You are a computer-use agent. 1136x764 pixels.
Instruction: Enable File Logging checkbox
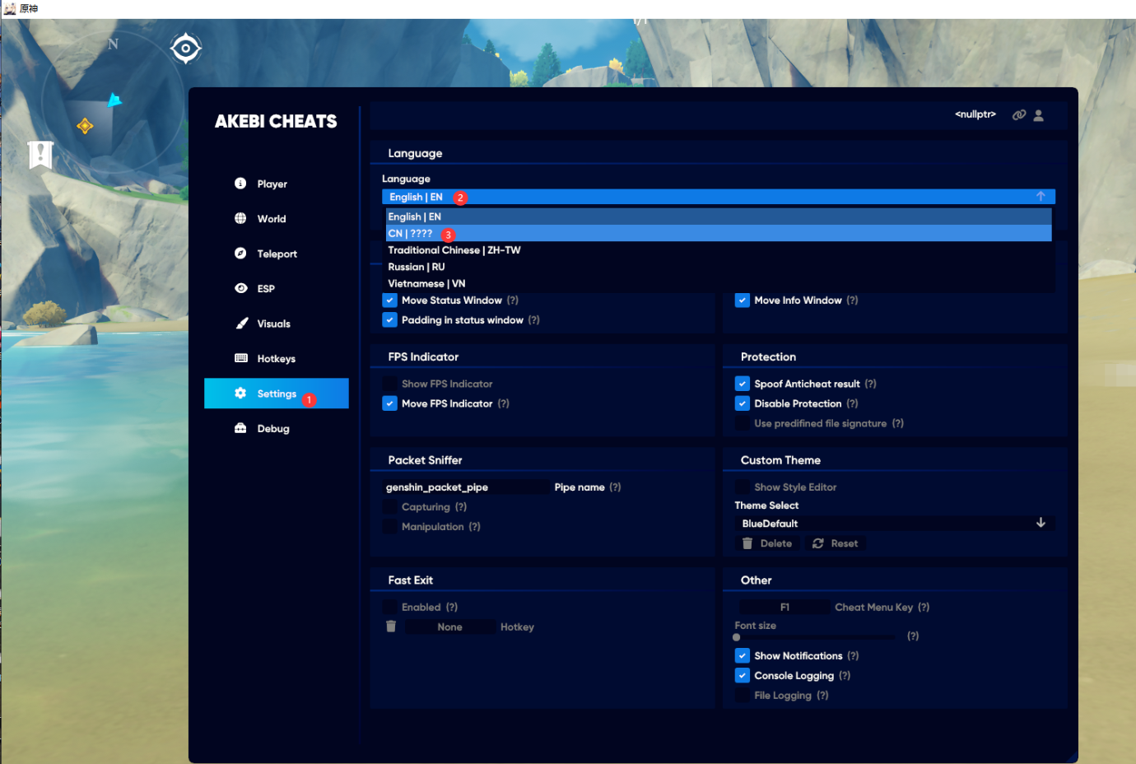tap(743, 696)
